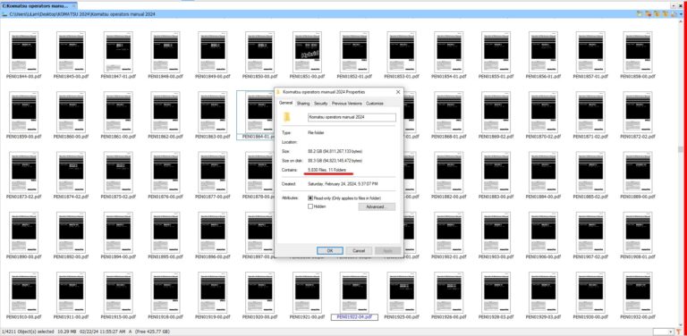
Task: Switch to the Sharing tab
Action: point(302,104)
